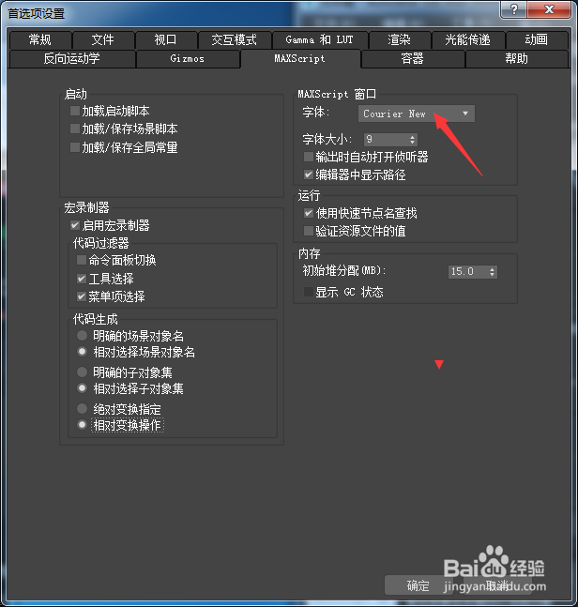Click the 取消 button
The height and width of the screenshot is (607, 578).
pos(497,585)
